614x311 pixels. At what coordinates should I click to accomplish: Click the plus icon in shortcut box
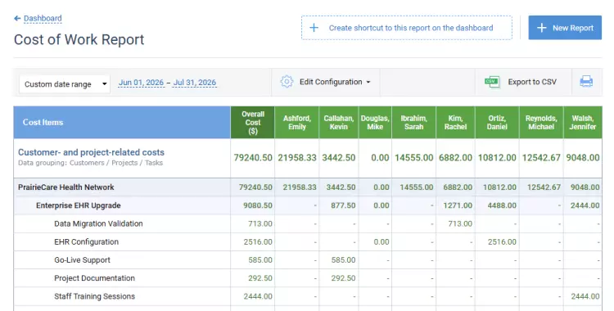(314, 28)
